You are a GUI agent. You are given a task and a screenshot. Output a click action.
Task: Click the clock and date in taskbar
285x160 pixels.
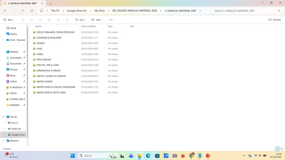point(276,156)
